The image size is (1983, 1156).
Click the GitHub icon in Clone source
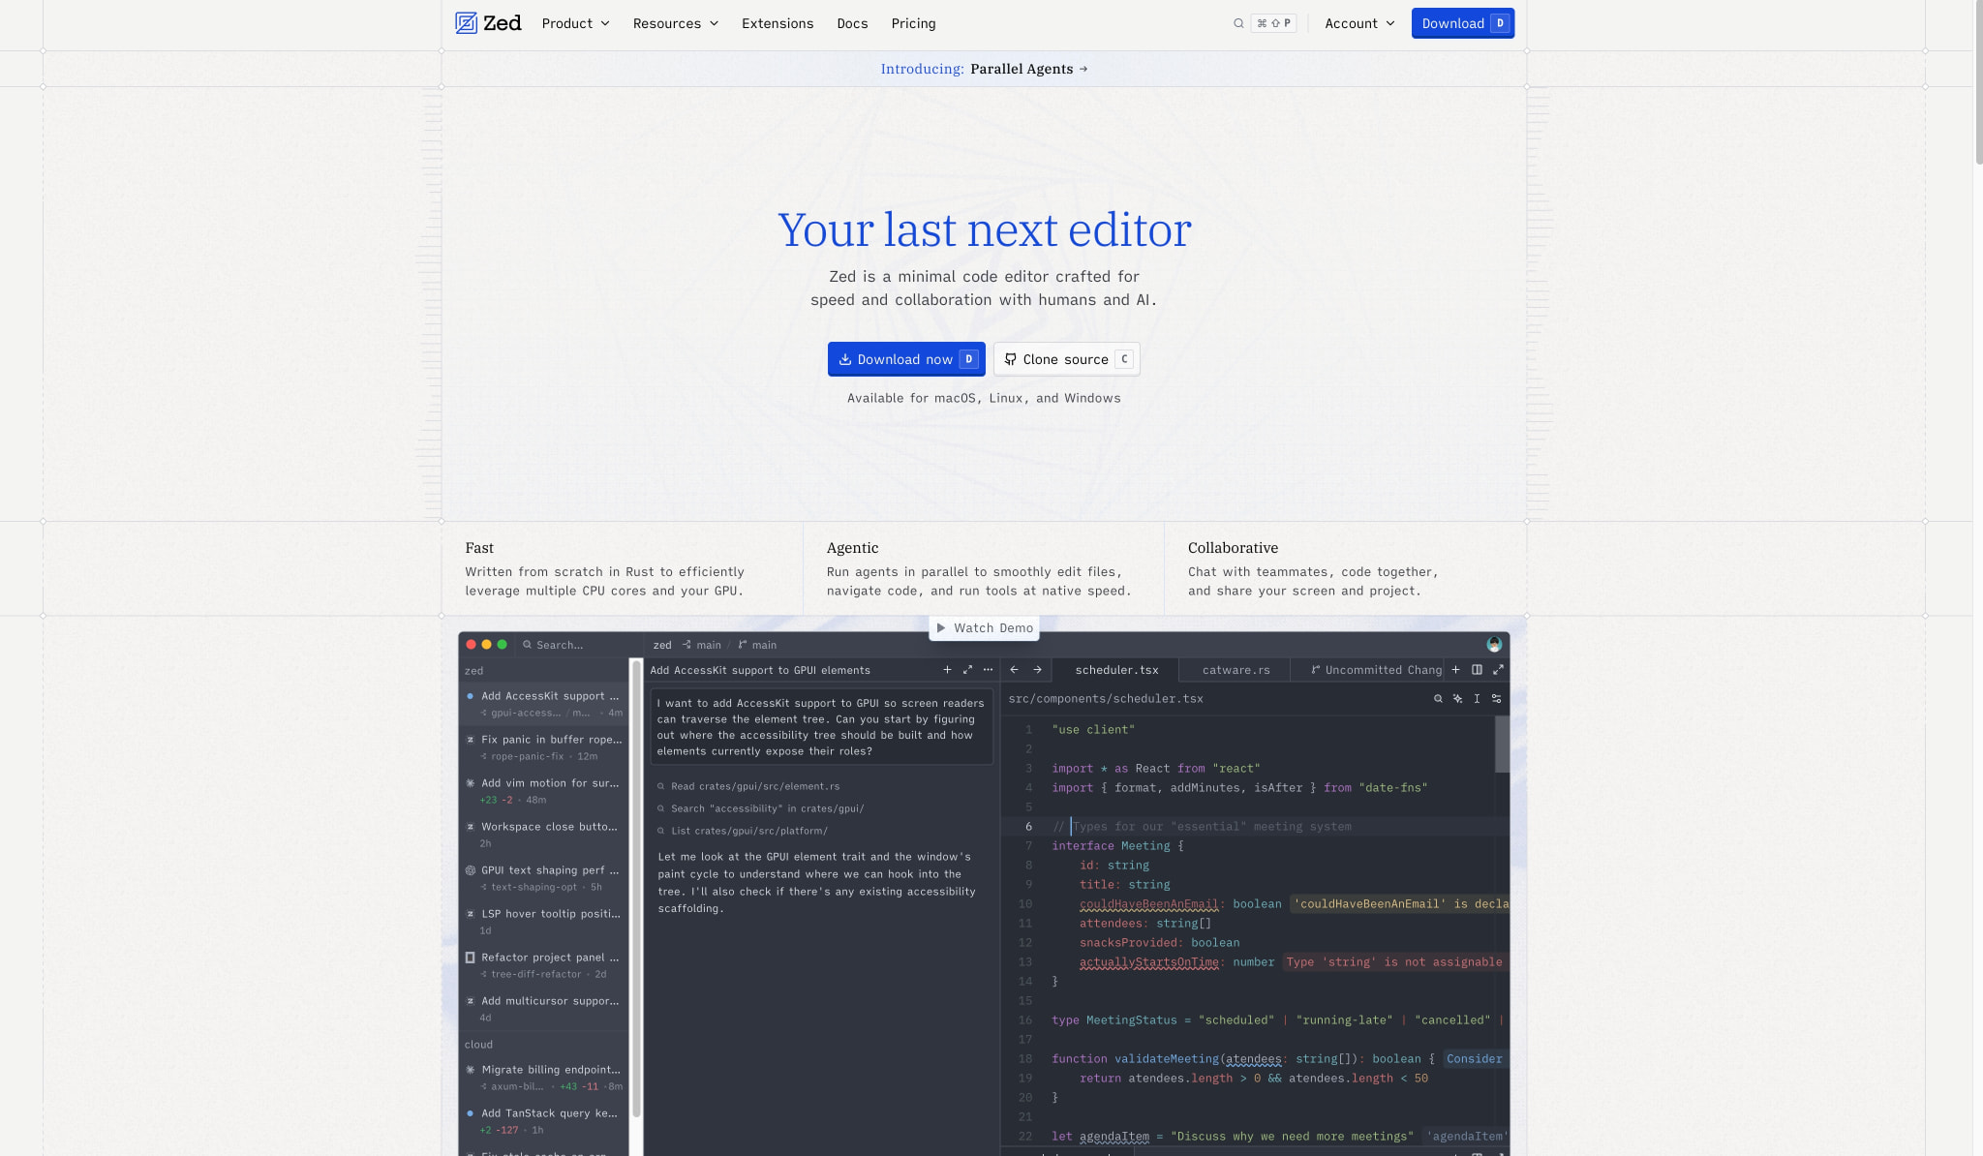pyautogui.click(x=1010, y=359)
